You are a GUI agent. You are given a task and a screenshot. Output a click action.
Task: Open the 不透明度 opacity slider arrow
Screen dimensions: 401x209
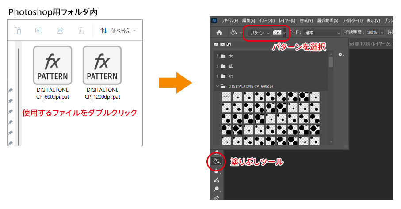382,32
